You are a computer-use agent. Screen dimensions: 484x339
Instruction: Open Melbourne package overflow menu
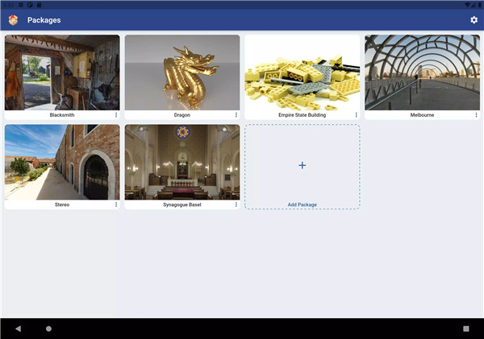pos(476,115)
